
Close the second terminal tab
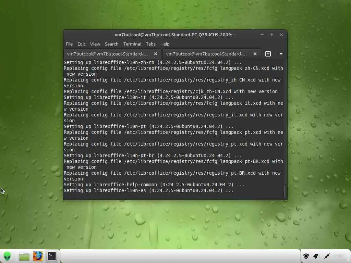click(255, 54)
